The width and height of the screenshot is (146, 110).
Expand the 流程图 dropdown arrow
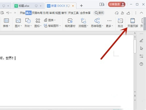(88, 26)
